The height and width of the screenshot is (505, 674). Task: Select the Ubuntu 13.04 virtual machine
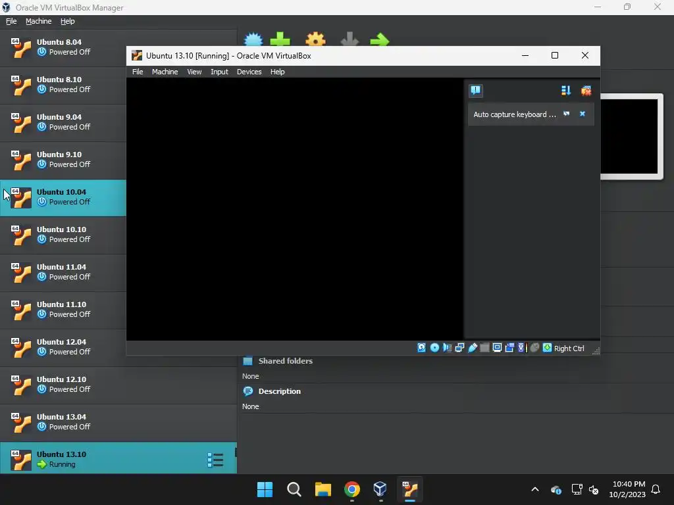tap(118, 422)
